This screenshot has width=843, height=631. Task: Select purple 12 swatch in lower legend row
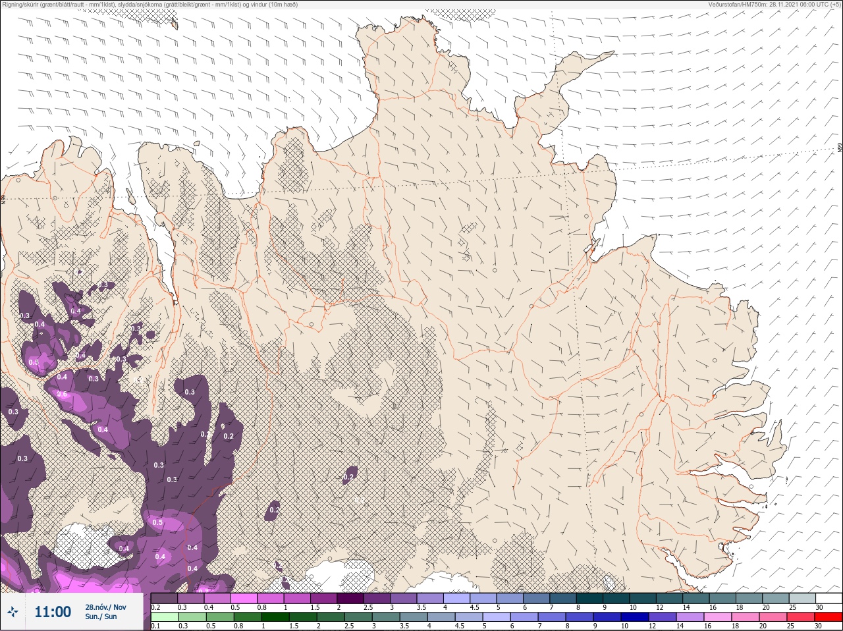click(x=663, y=617)
